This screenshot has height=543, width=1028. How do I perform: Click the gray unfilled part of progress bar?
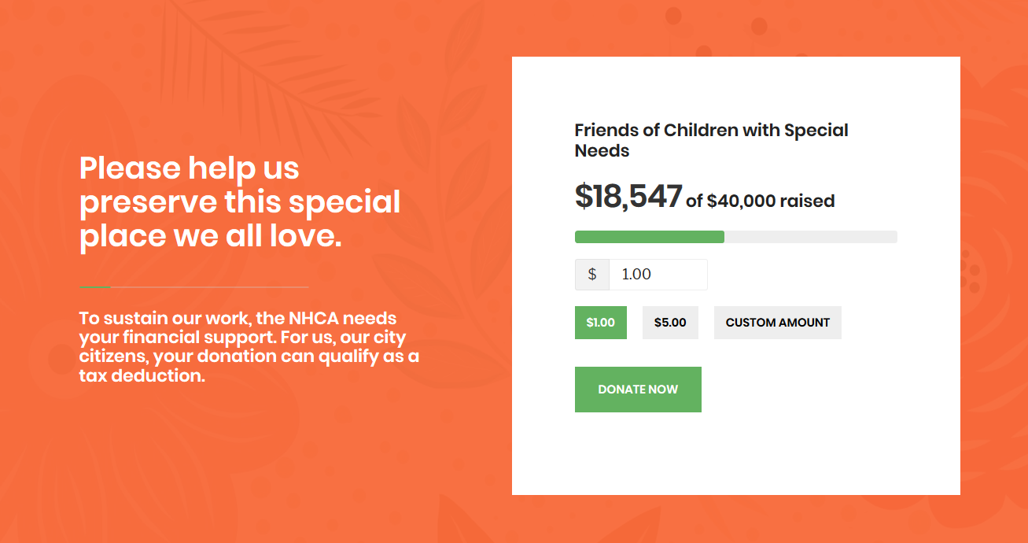pyautogui.click(x=811, y=237)
